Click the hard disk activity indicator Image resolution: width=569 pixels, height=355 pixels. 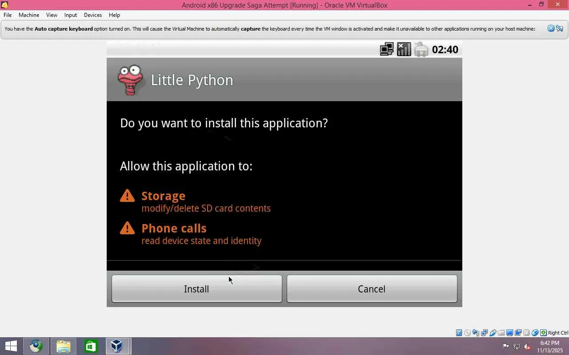click(x=459, y=333)
